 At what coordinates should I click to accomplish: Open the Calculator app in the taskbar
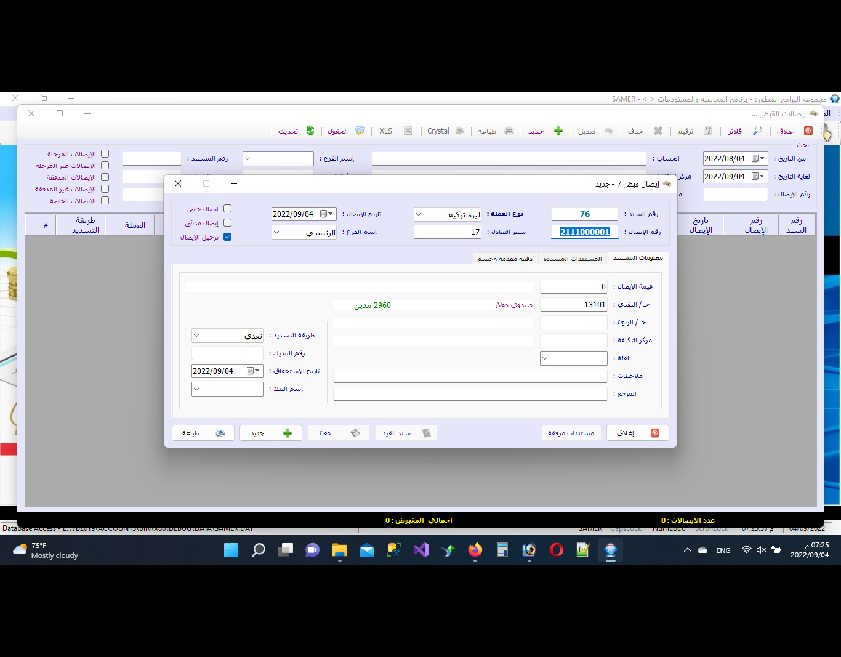point(502,550)
